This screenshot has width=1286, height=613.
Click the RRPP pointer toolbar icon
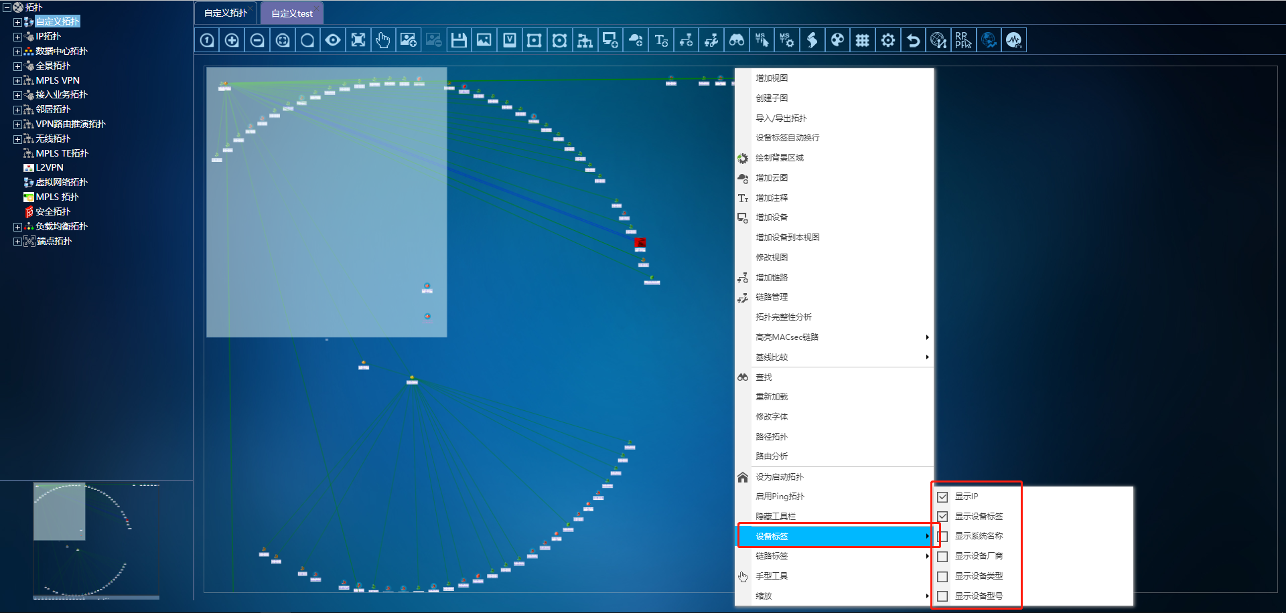click(x=963, y=40)
